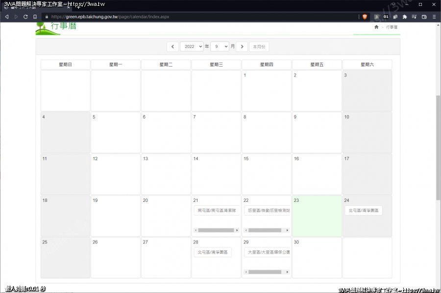Select the highlighted day 23 cell
This screenshot has height=293, width=441.
pyautogui.click(x=317, y=220)
